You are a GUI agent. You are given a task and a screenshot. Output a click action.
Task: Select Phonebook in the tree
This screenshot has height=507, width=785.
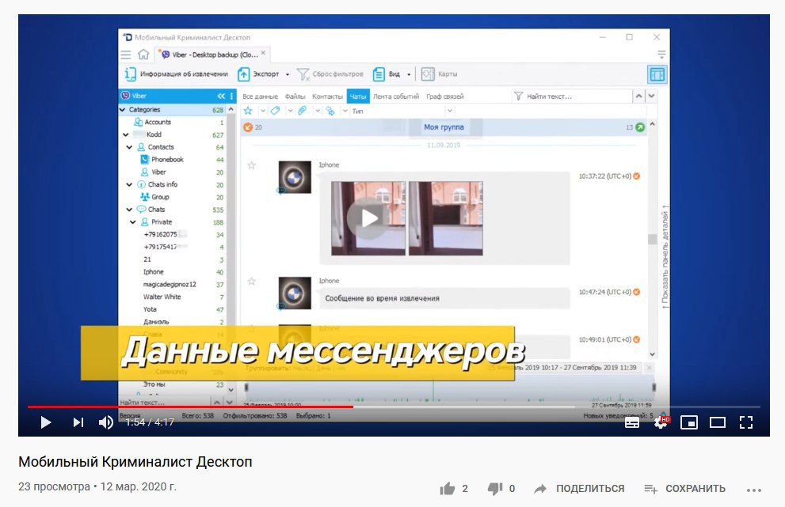point(167,160)
